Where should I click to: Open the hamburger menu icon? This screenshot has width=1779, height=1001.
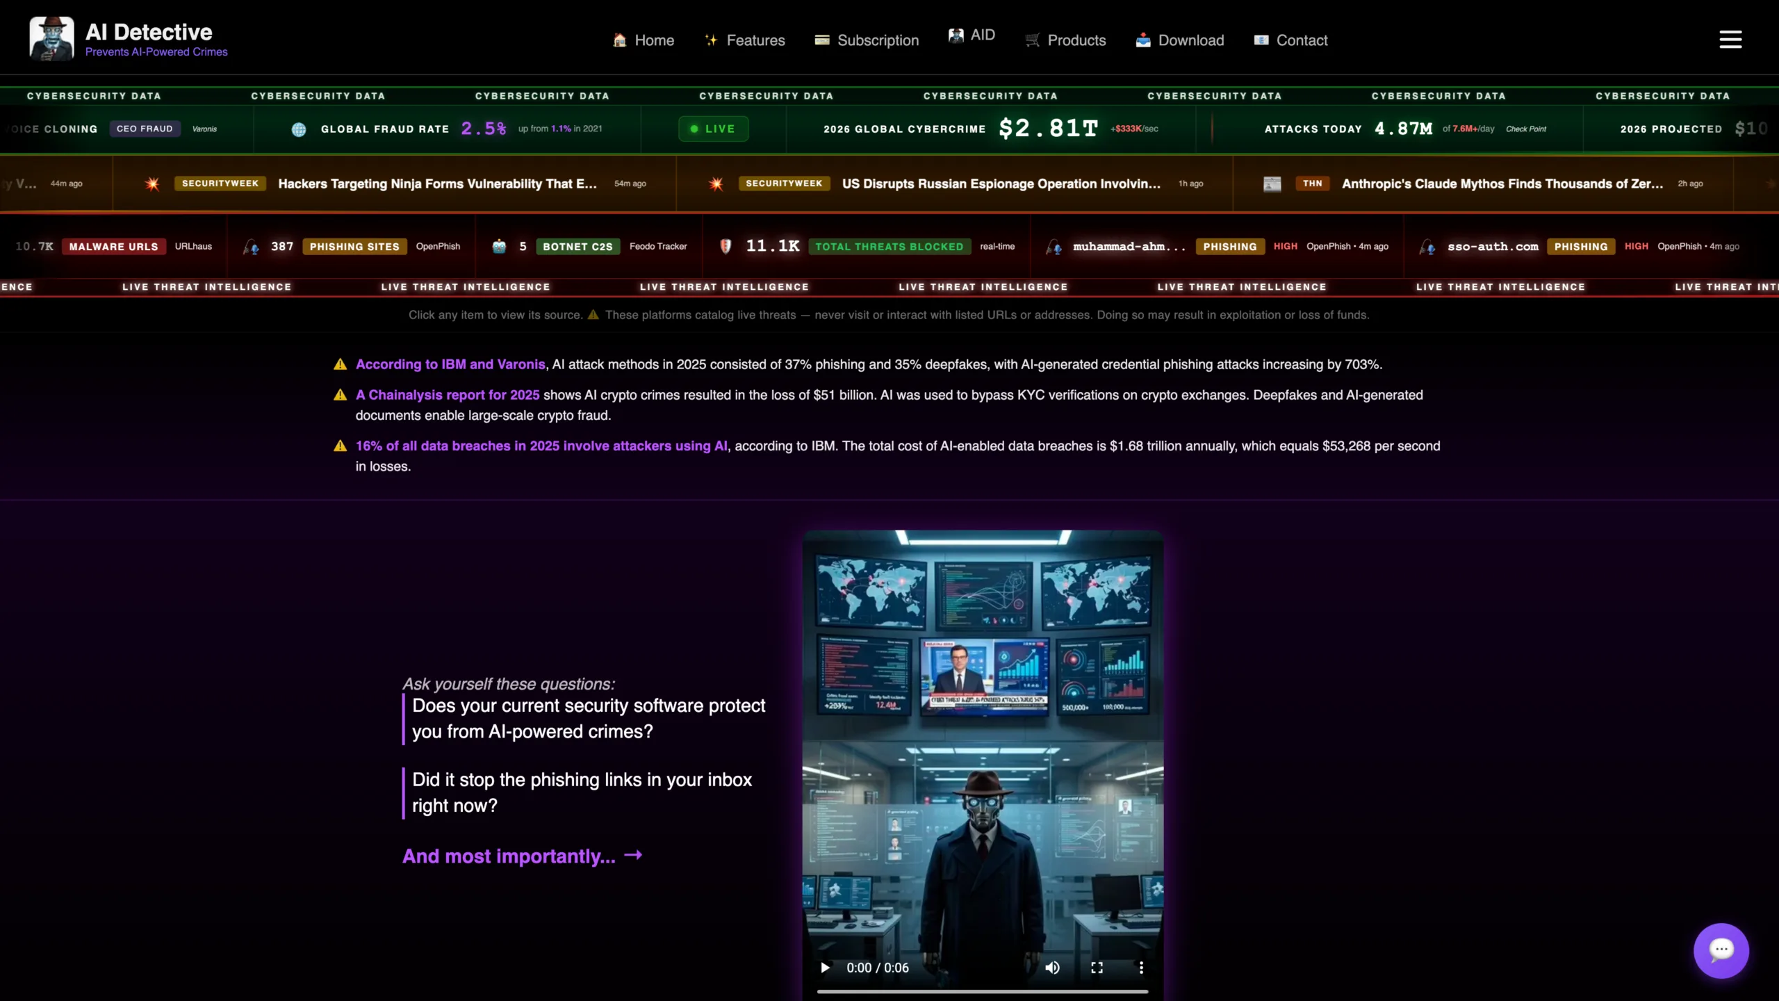(x=1730, y=39)
